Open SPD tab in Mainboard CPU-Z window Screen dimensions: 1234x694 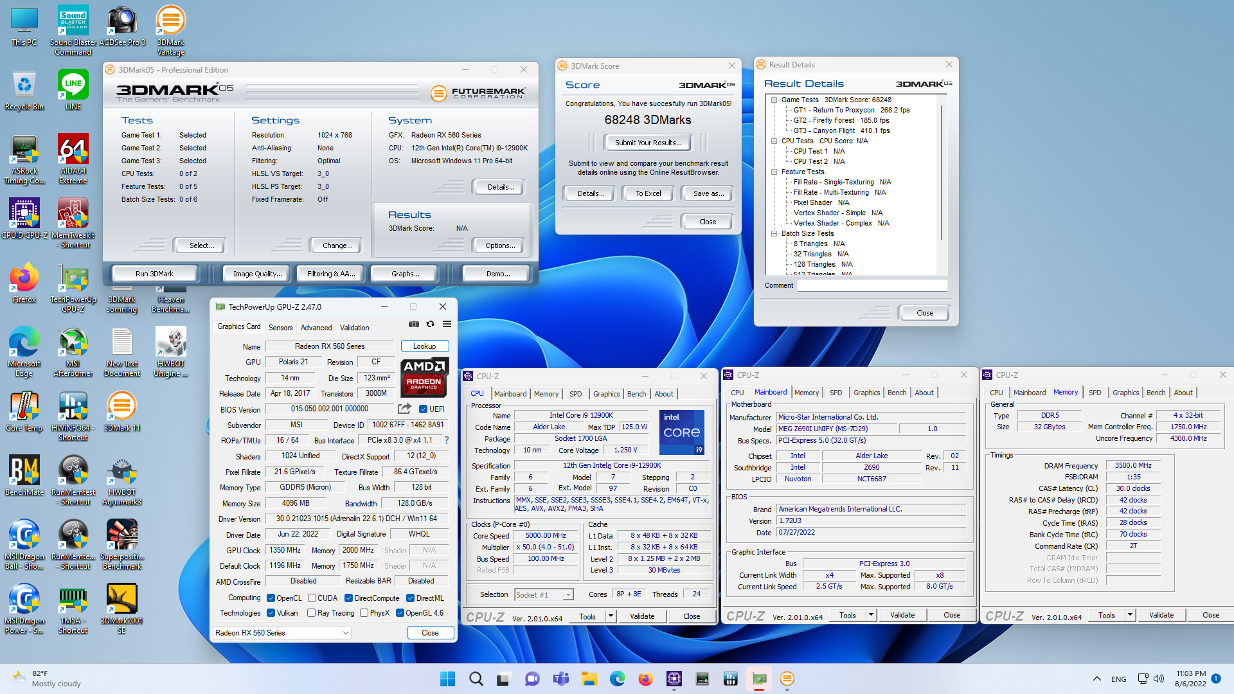[x=836, y=393]
